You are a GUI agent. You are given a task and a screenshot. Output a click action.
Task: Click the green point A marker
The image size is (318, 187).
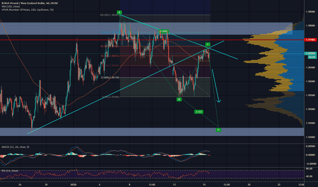(119, 12)
